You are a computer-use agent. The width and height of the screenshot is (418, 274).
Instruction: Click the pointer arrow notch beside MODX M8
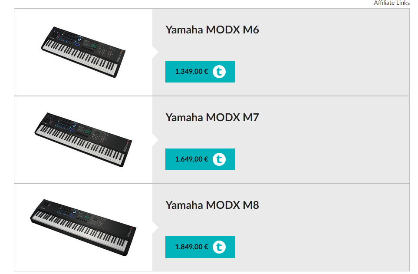coord(155,228)
